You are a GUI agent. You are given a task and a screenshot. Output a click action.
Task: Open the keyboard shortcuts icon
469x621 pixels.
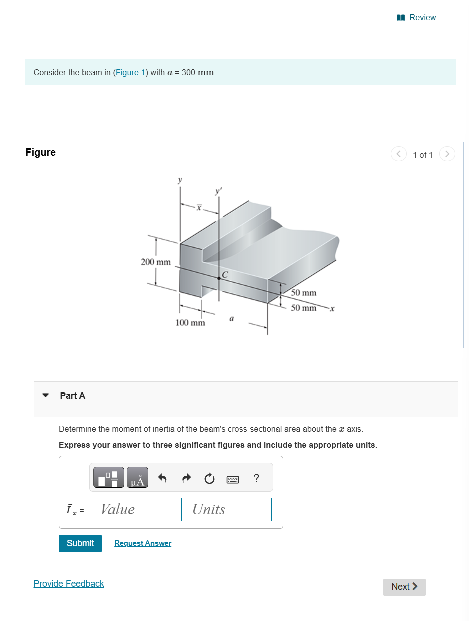tap(233, 479)
